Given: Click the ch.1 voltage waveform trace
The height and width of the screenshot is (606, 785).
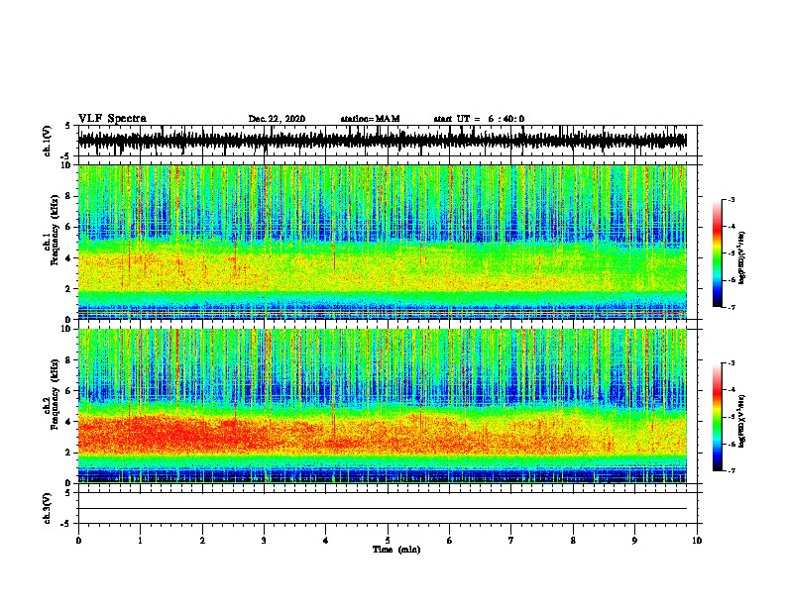Looking at the screenshot, I should tap(382, 141).
